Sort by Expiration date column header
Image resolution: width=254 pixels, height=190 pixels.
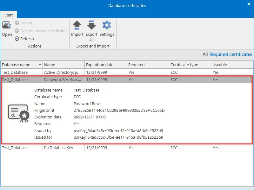pyautogui.click(x=106, y=65)
